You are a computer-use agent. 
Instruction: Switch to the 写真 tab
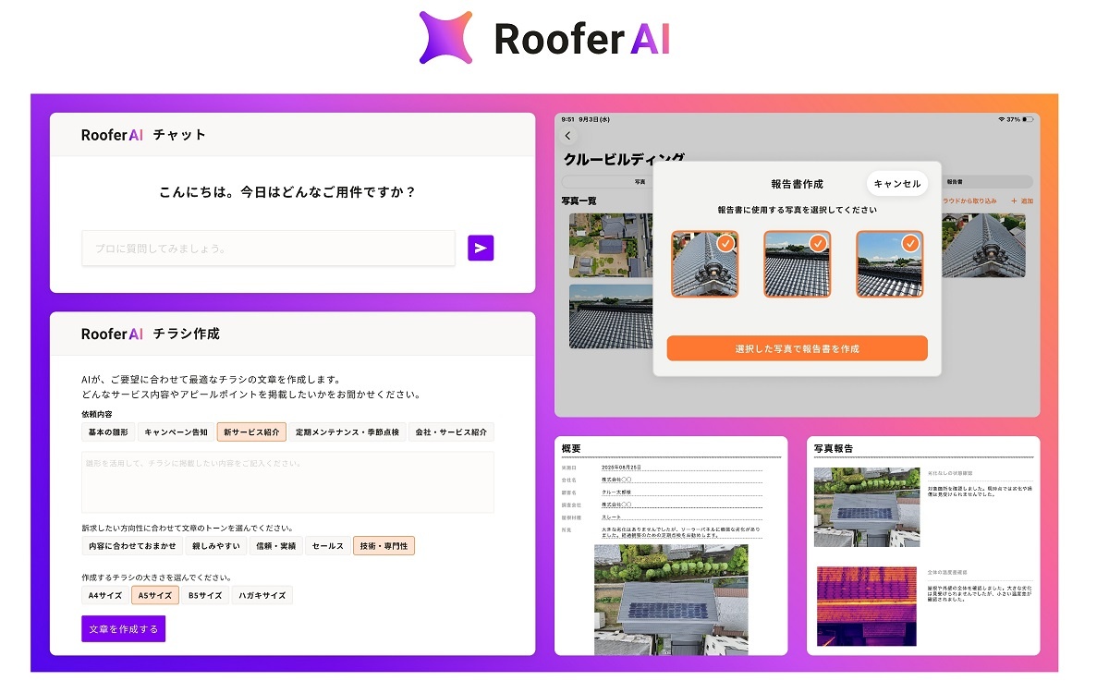pyautogui.click(x=640, y=182)
